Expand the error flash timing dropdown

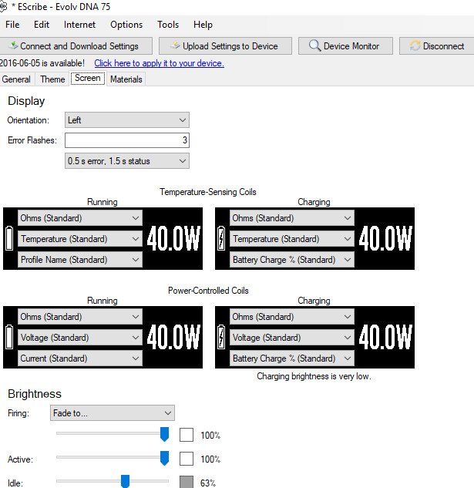click(x=127, y=160)
